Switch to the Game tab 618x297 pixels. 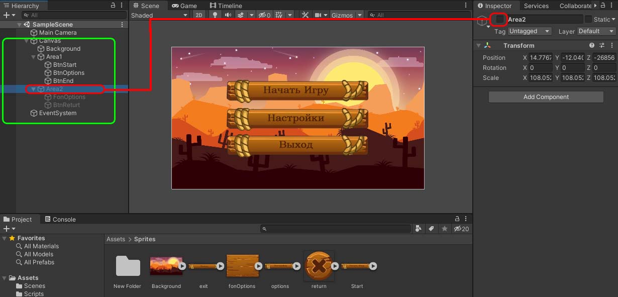[184, 6]
